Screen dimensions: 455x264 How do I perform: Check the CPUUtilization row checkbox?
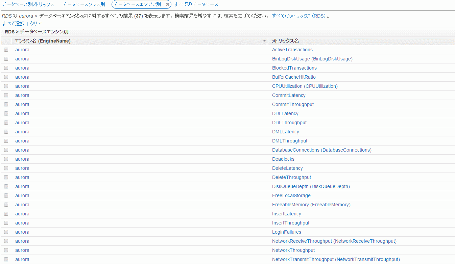pos(6,86)
